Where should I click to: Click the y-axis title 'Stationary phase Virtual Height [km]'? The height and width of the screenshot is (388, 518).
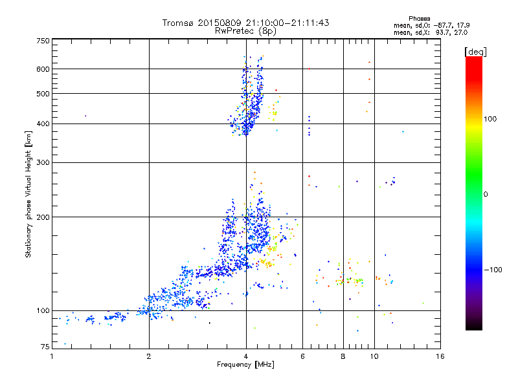click(28, 194)
